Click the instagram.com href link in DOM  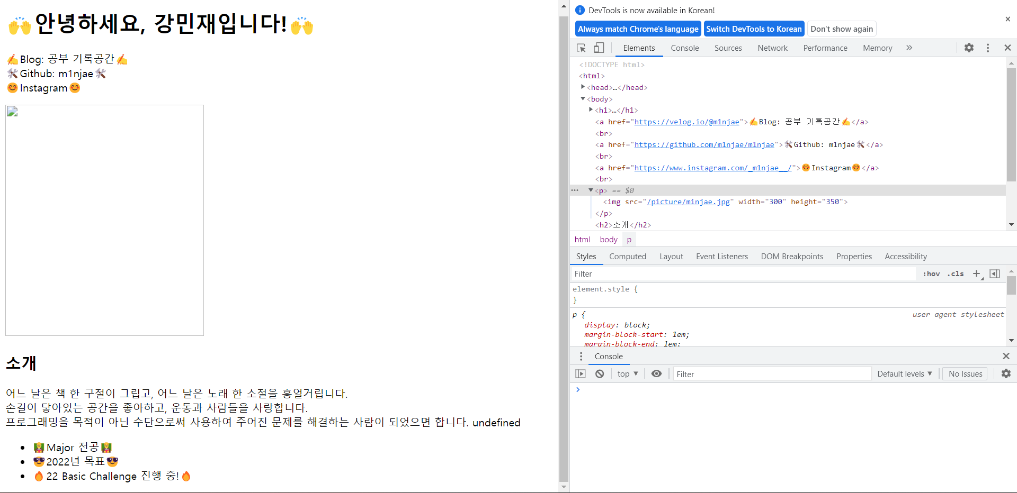coord(713,168)
